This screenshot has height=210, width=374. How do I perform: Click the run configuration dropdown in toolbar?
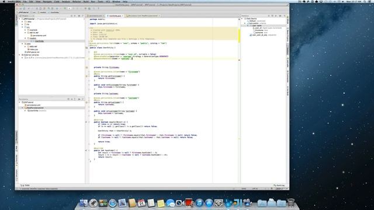click(70, 9)
